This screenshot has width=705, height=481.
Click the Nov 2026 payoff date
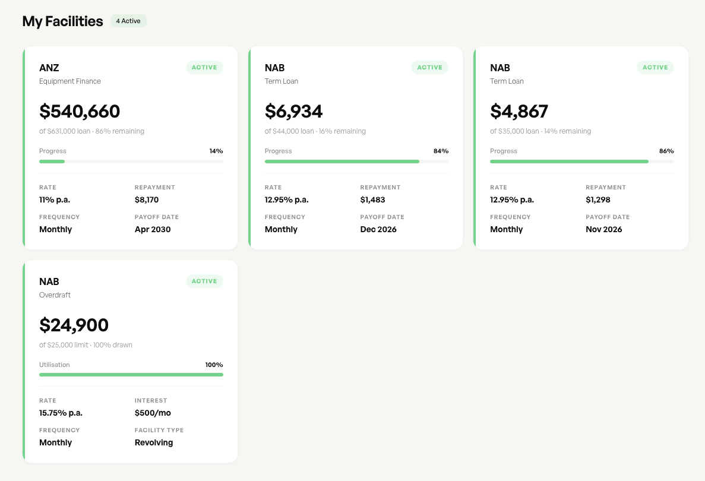tap(604, 229)
